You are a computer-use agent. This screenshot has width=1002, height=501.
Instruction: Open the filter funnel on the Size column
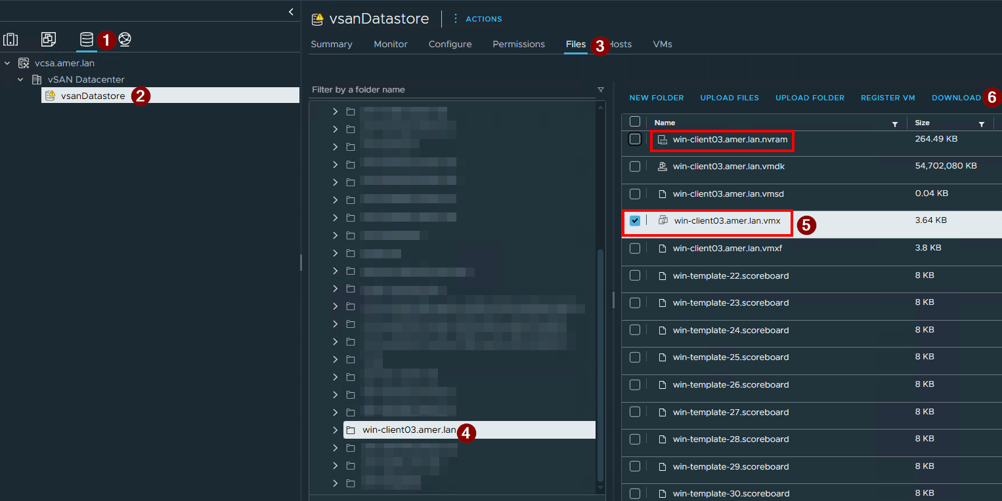click(x=983, y=123)
